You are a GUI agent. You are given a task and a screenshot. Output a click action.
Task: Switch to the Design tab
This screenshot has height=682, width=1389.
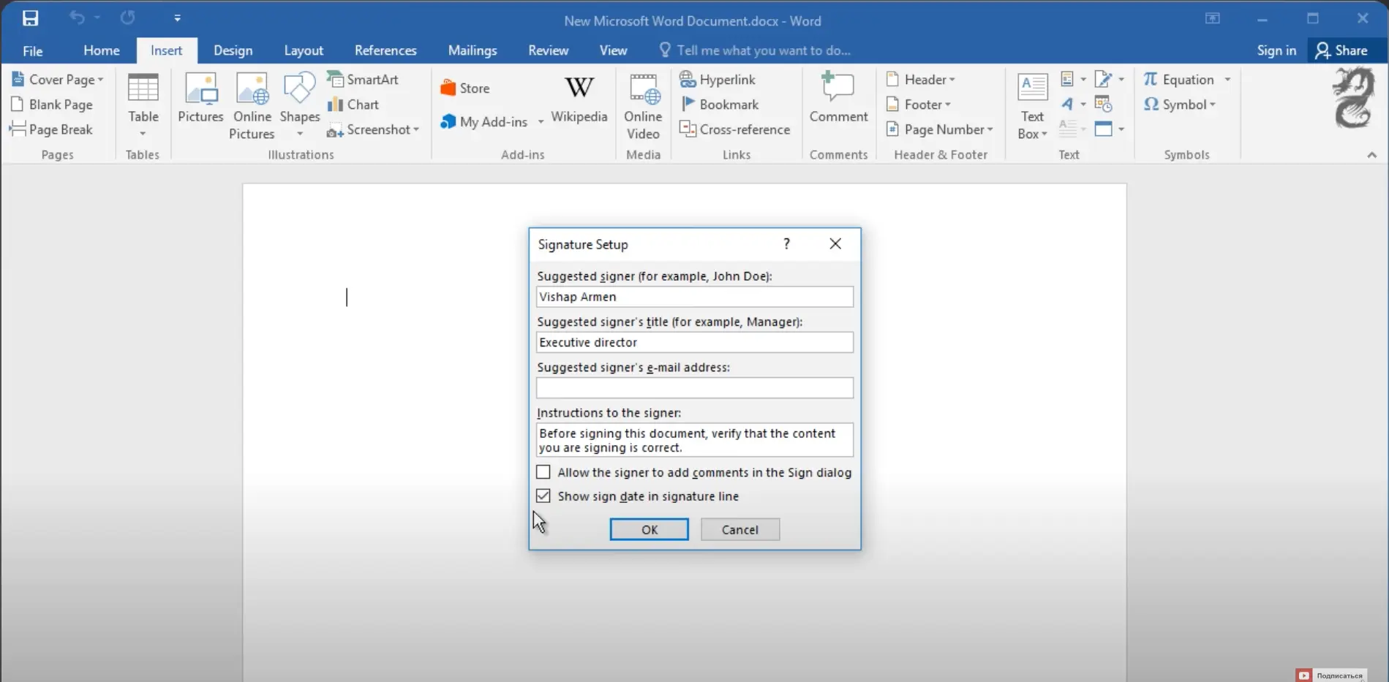click(x=233, y=50)
